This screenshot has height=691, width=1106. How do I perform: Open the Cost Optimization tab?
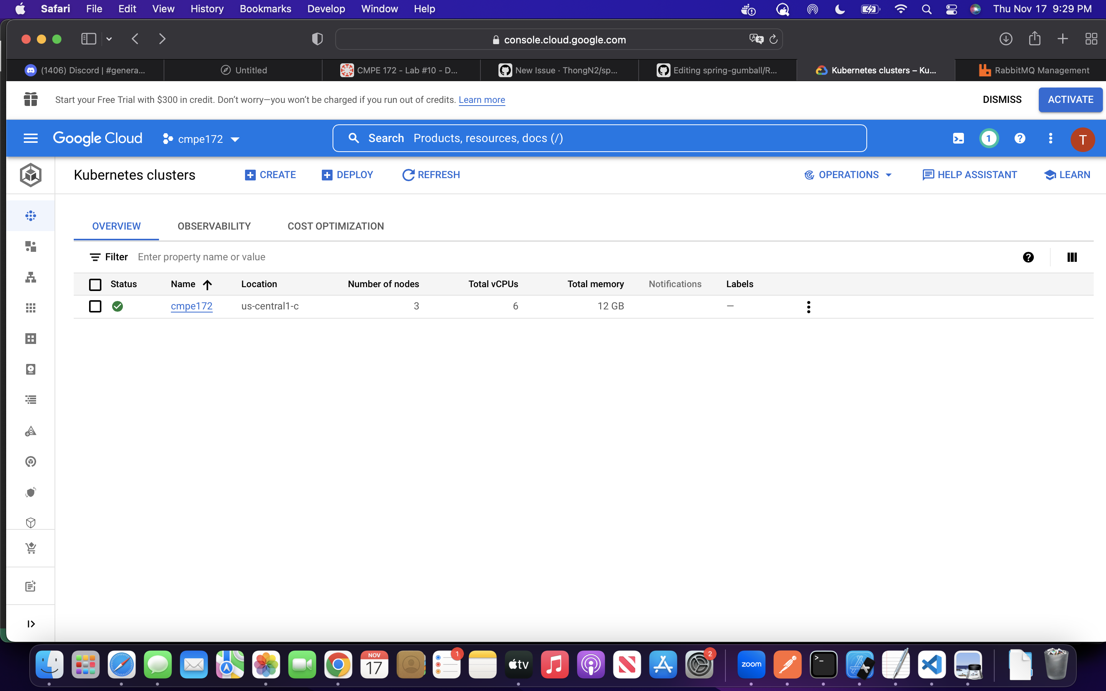pos(336,226)
